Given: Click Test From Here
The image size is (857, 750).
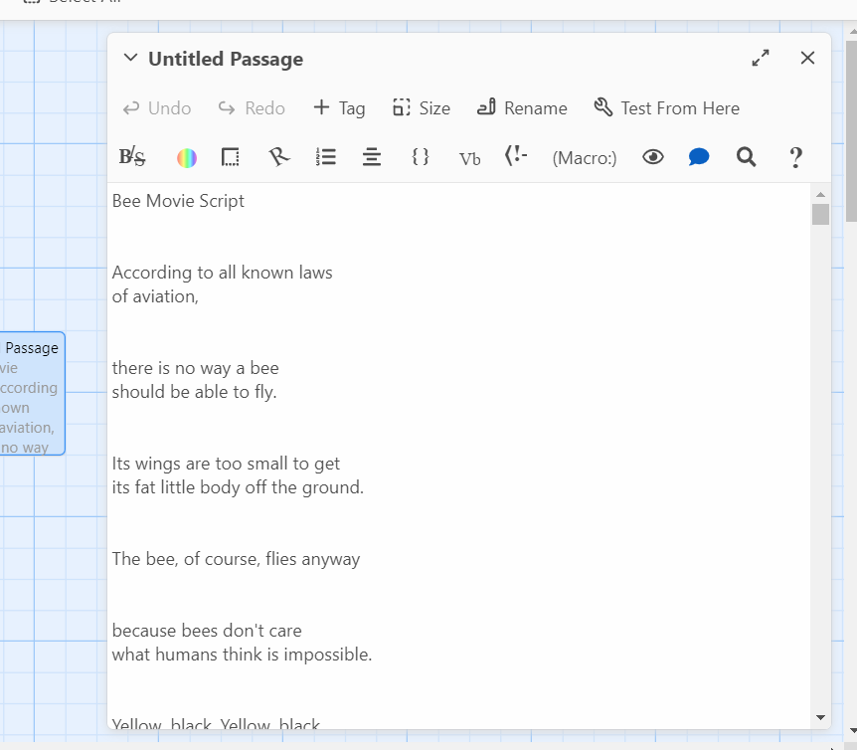Looking at the screenshot, I should tap(667, 108).
